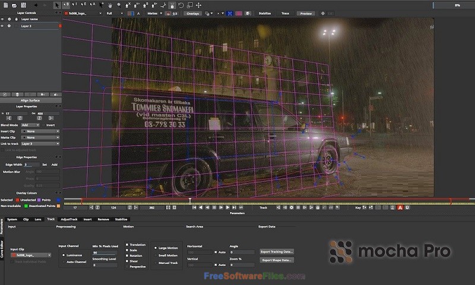The image size is (475, 285).
Task: Toggle the Horizontal Auto checkbox
Action: point(216,252)
